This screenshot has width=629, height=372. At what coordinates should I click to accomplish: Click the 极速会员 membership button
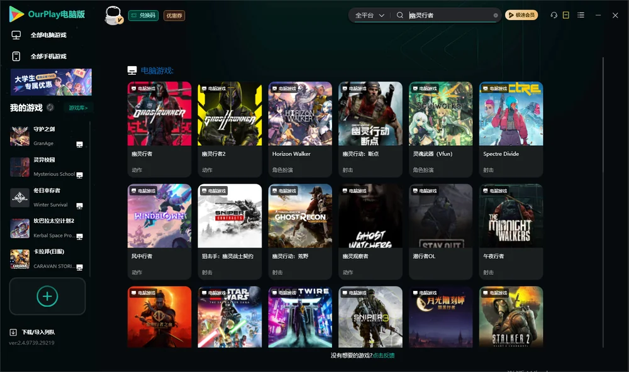pyautogui.click(x=521, y=15)
